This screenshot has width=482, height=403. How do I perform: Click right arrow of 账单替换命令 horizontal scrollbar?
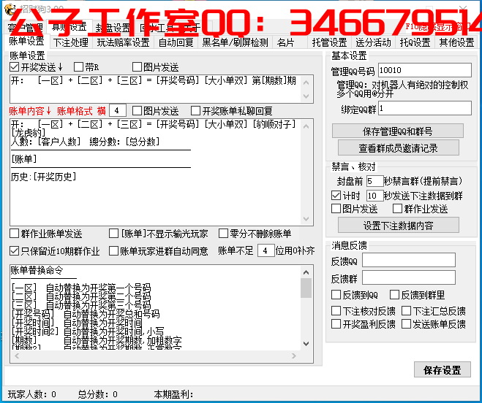coord(294,356)
